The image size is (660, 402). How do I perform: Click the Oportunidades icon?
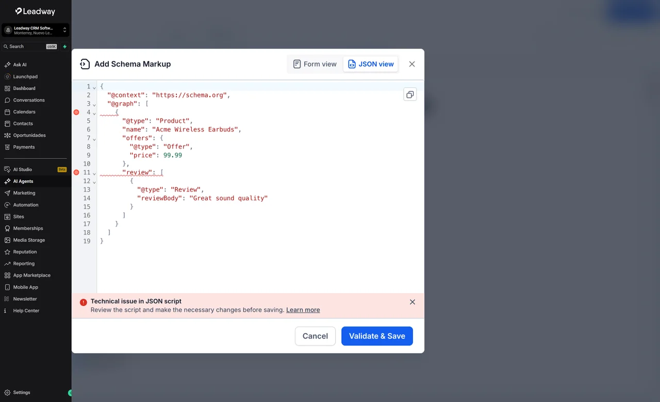[7, 135]
